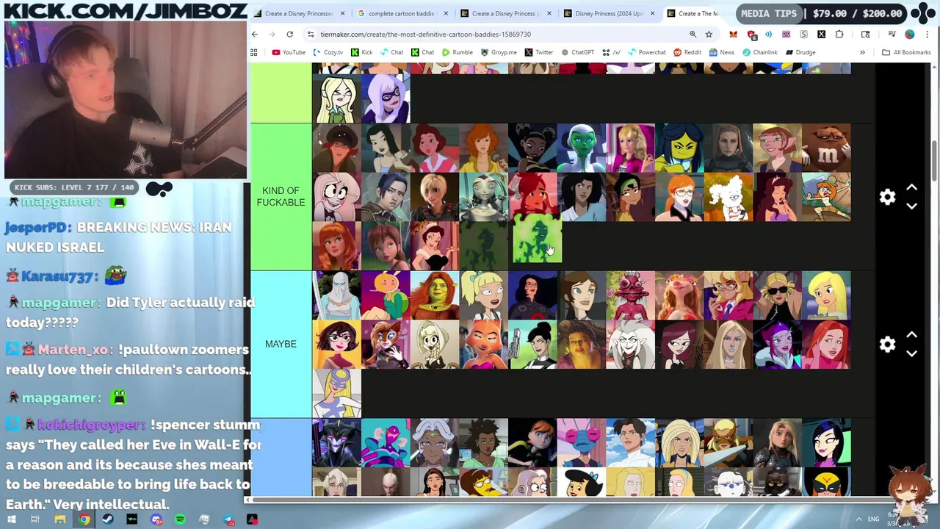Select the brown M&M character thumbnail
940x529 pixels.
(x=826, y=148)
